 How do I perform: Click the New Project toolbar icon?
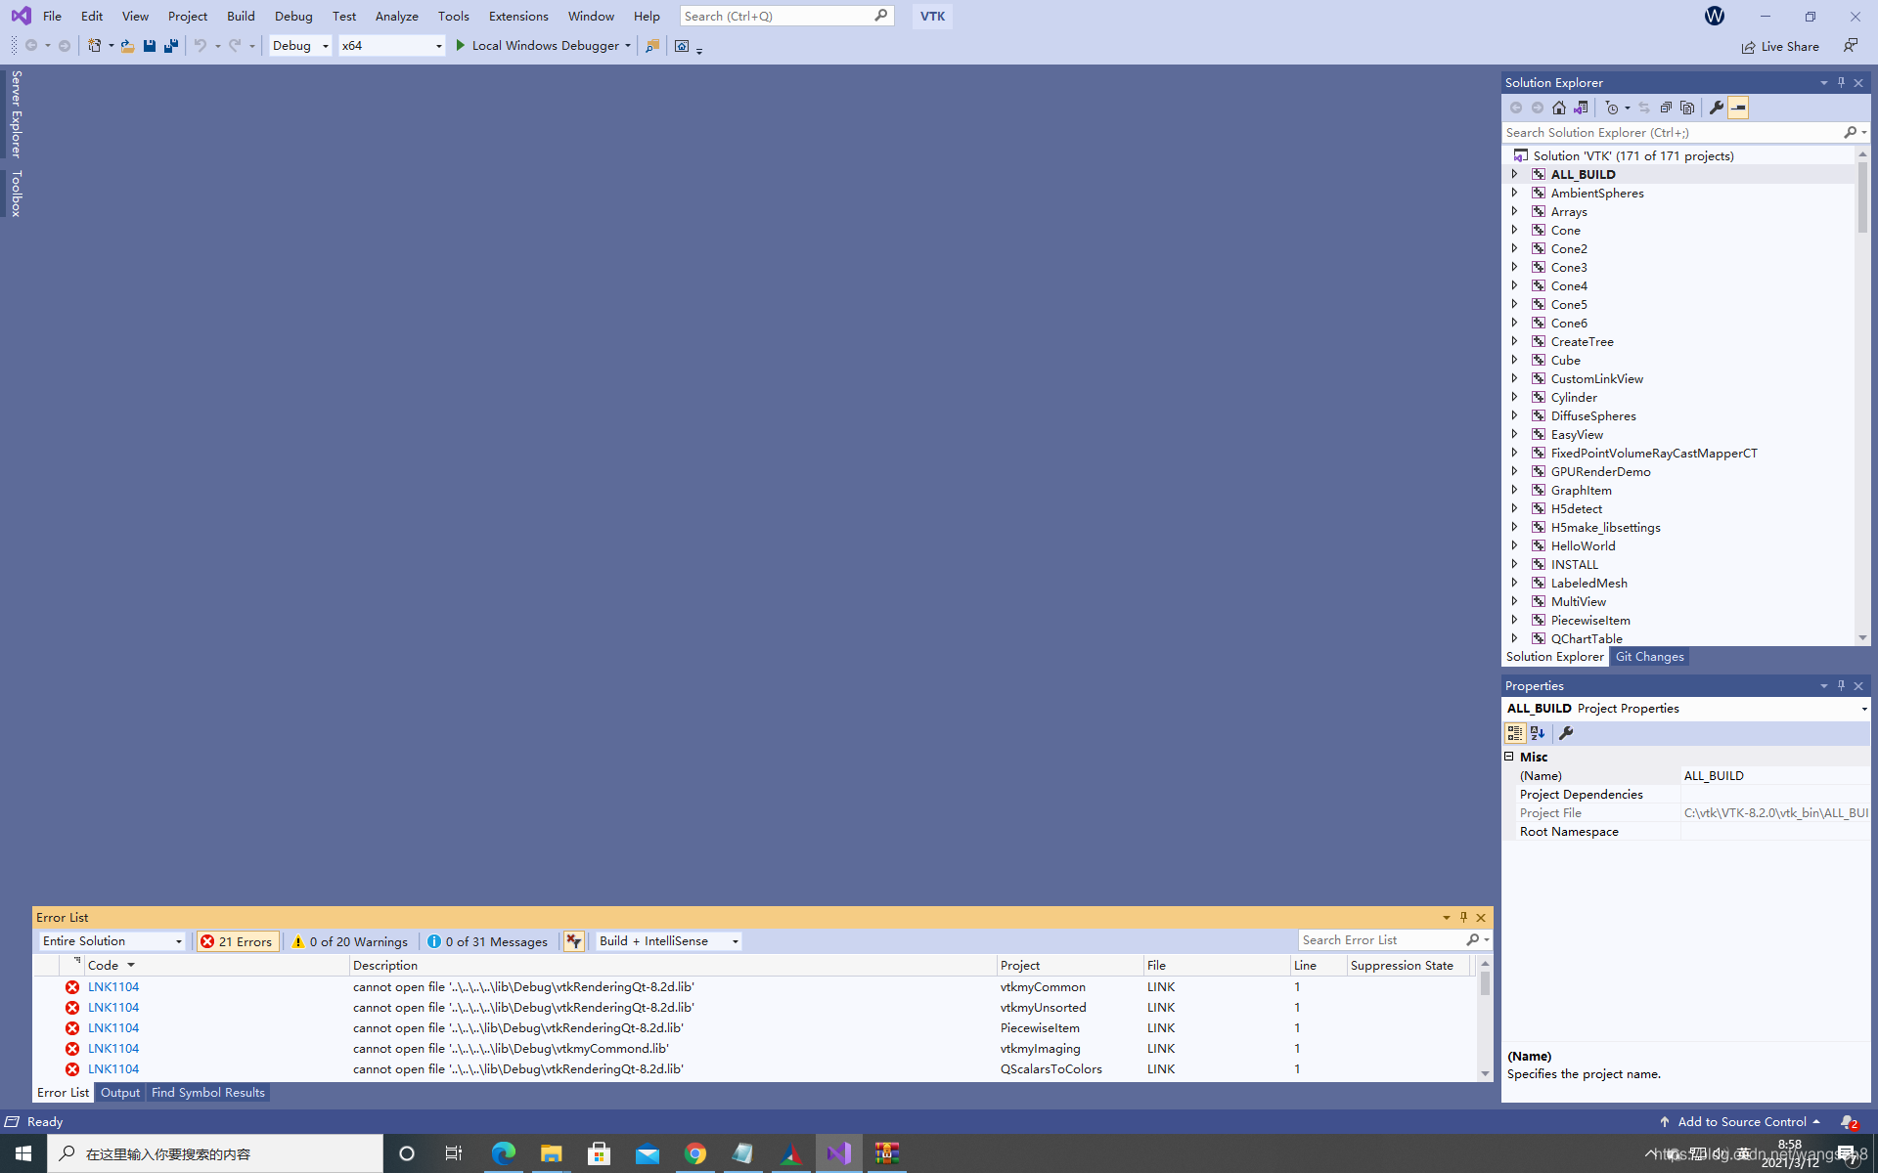[x=95, y=45]
